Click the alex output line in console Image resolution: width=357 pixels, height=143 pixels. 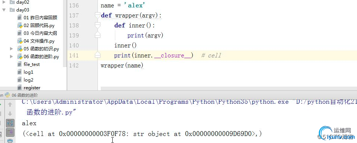point(29,123)
